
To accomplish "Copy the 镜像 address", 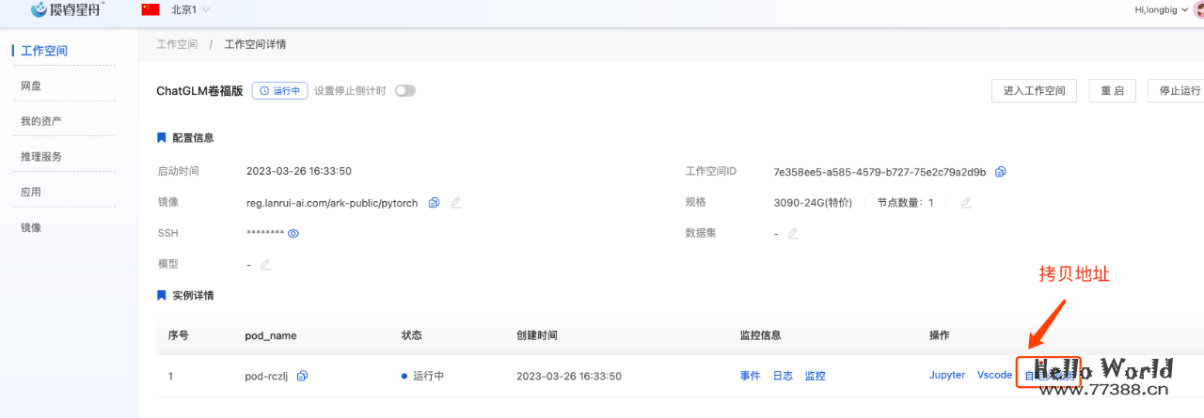I will coord(435,203).
